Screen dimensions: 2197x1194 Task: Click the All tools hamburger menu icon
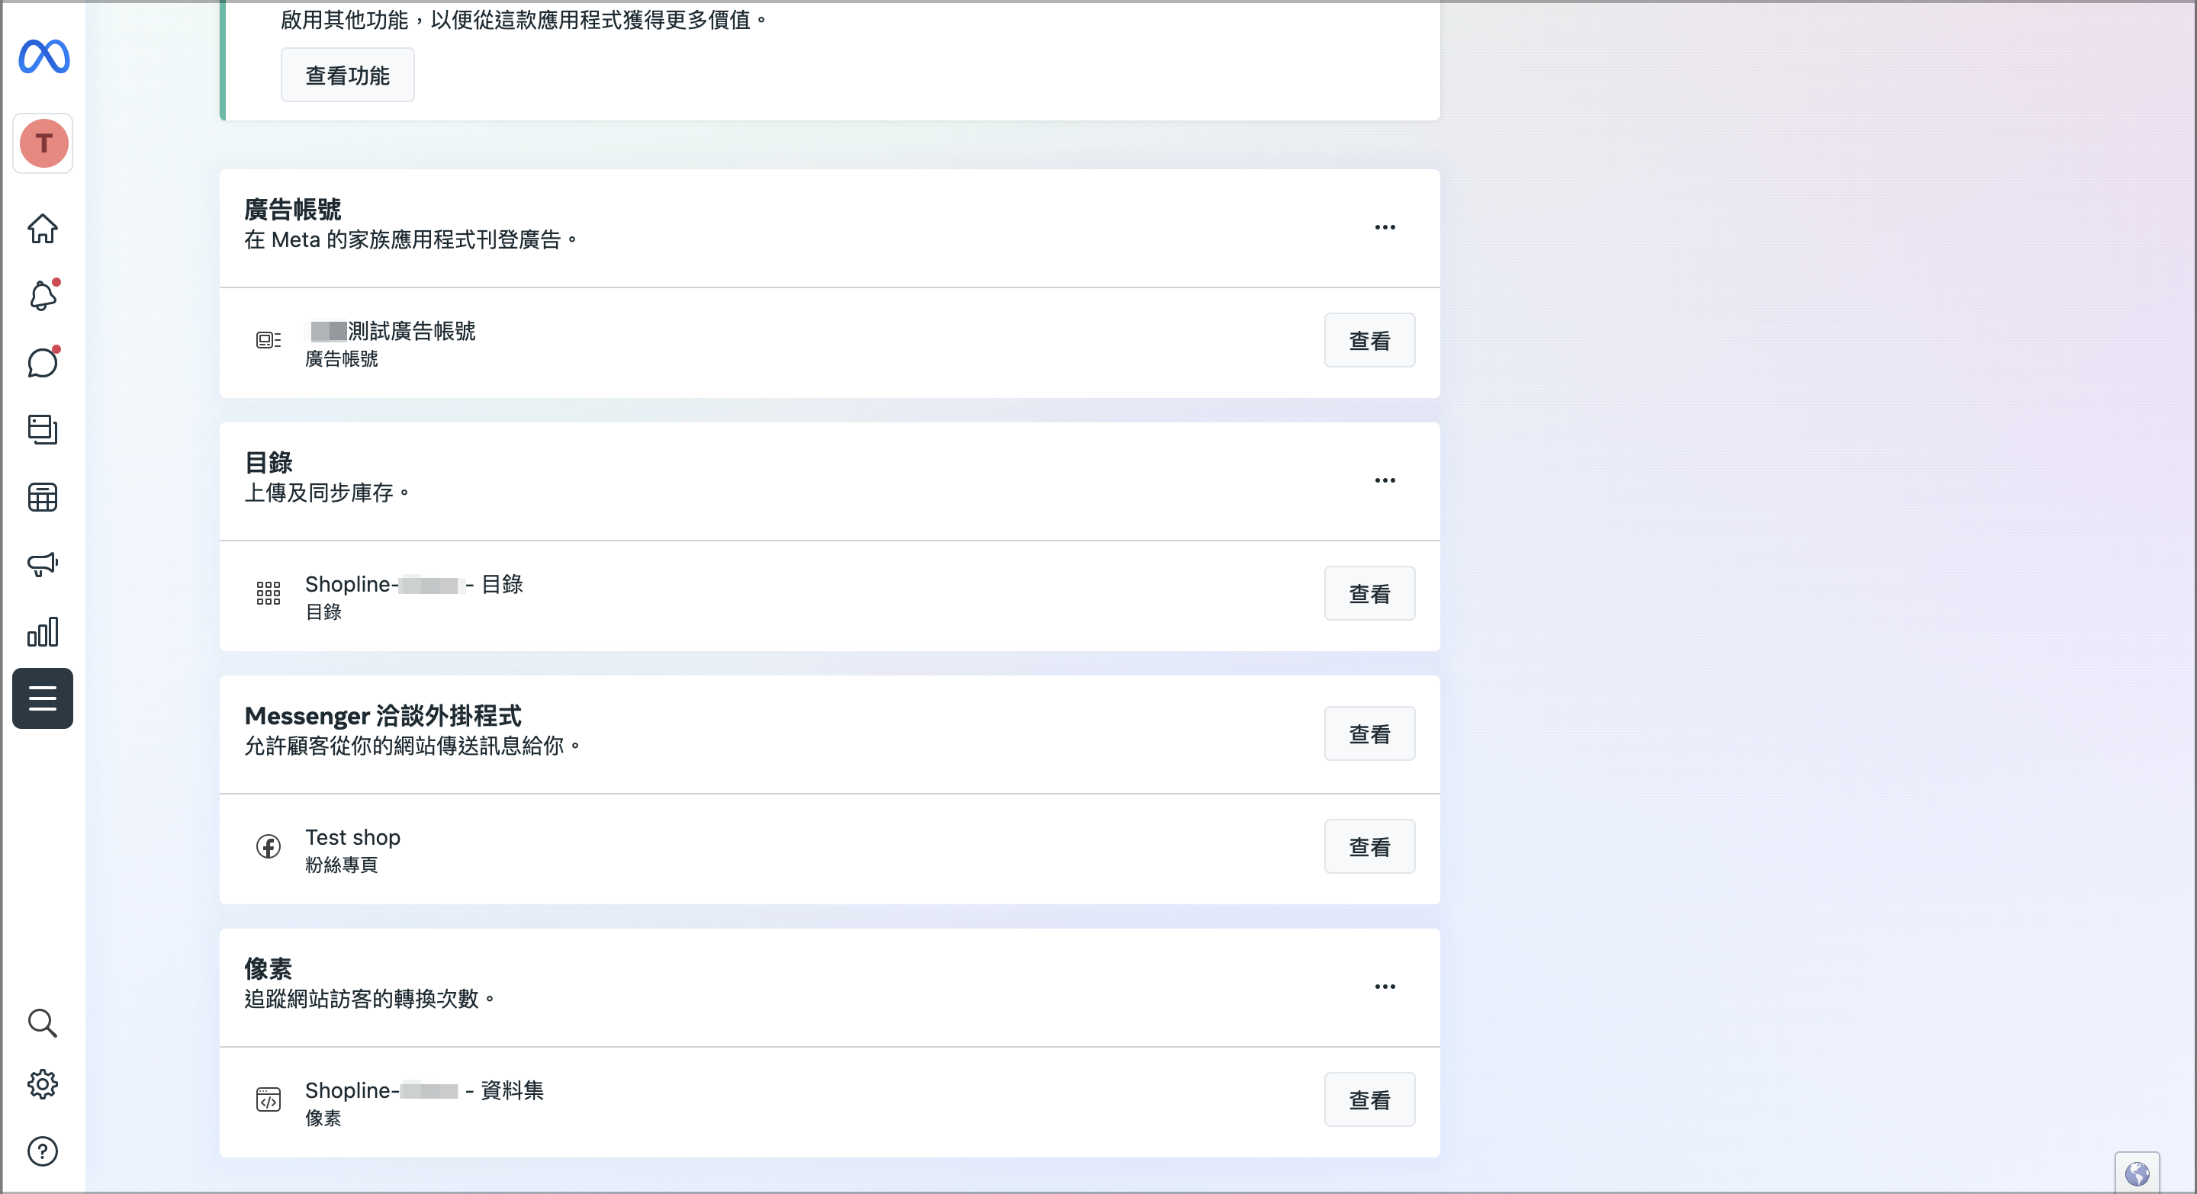click(43, 699)
